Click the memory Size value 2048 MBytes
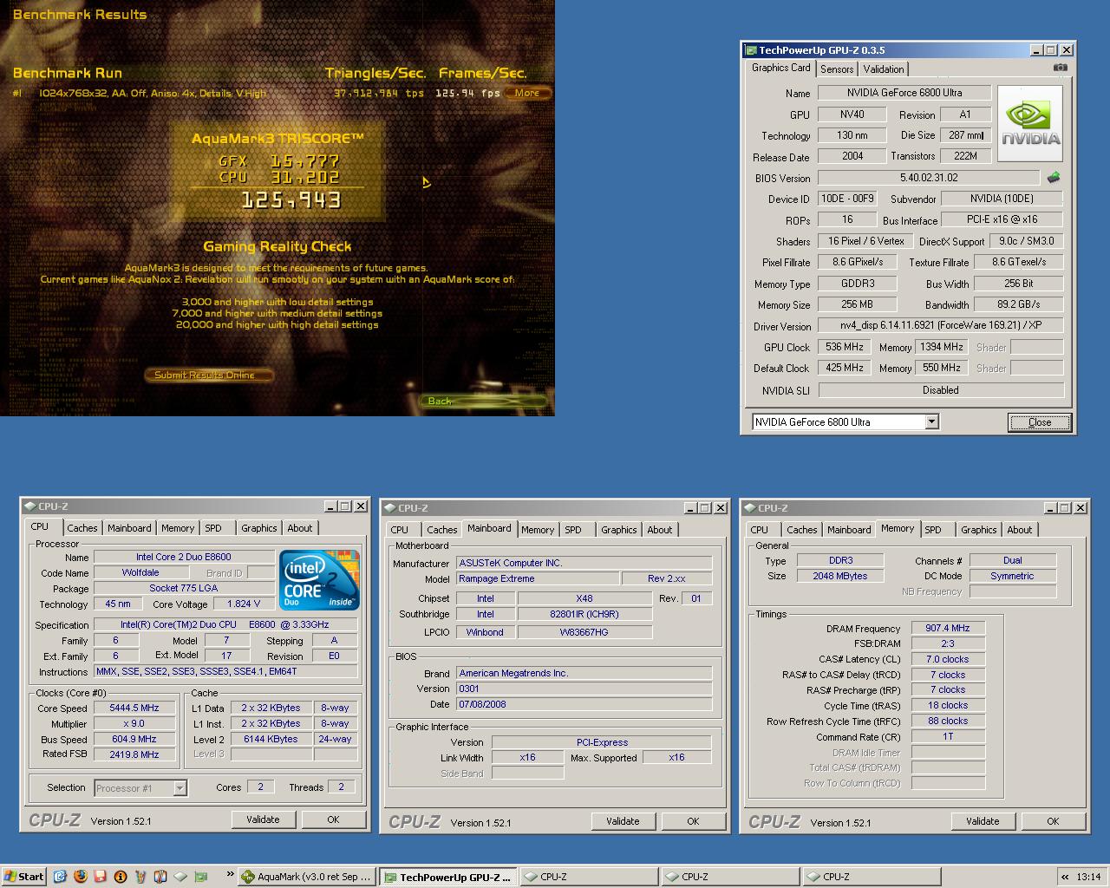1110x888 pixels. click(840, 576)
